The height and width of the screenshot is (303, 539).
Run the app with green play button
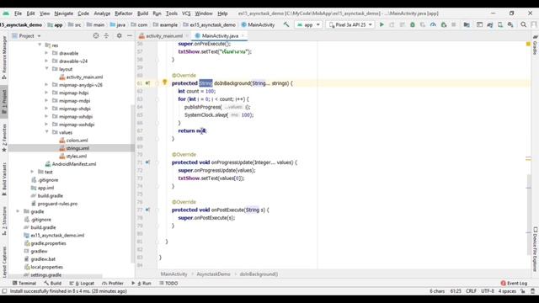382,24
